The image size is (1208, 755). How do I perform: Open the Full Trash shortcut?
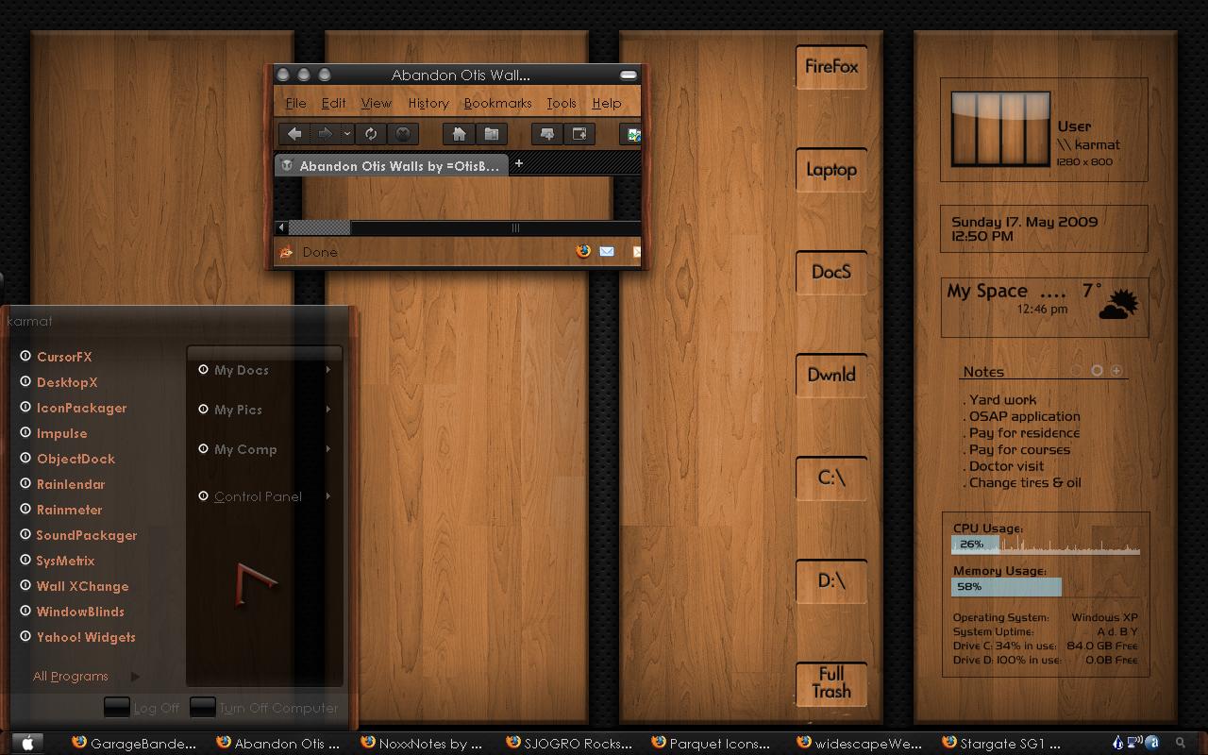tap(831, 683)
